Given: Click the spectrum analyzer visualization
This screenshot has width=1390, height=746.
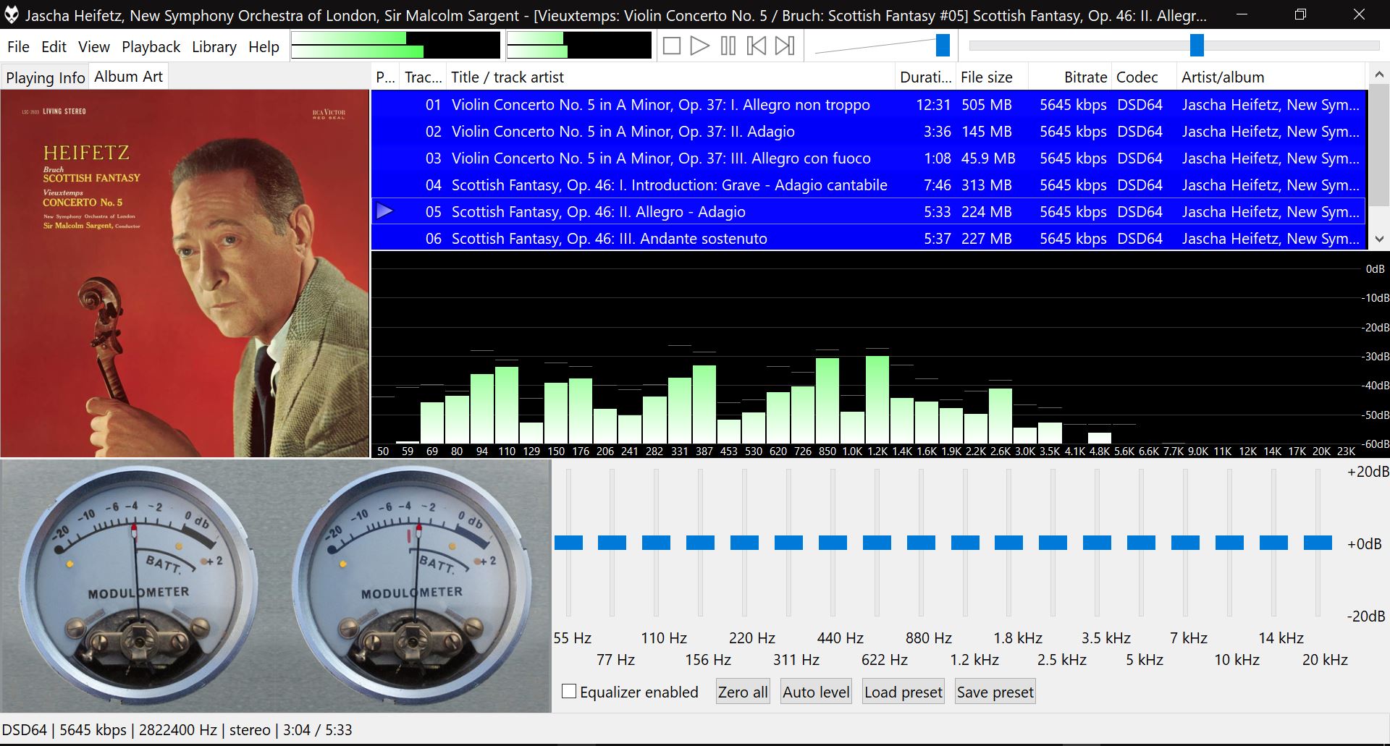Looking at the screenshot, I should [x=880, y=355].
